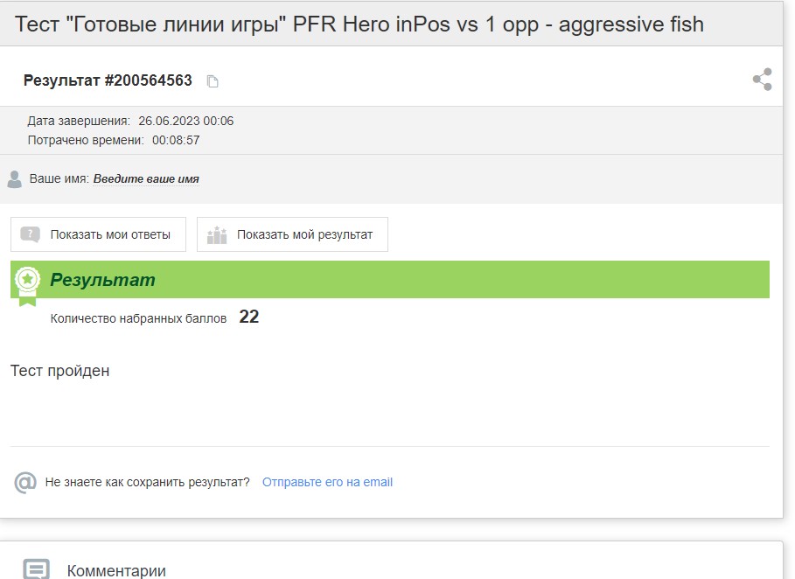
Task: Show my answers button
Action: 98,234
